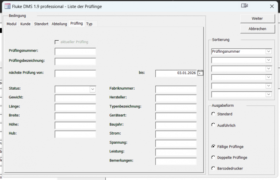Toggle the aktueller Prüfling checkbox
The image size is (280, 180).
coord(57,42)
